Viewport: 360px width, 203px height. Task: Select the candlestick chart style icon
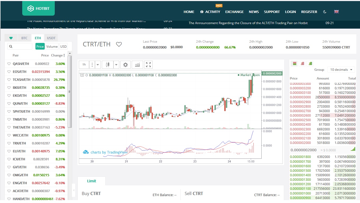pyautogui.click(x=107, y=64)
